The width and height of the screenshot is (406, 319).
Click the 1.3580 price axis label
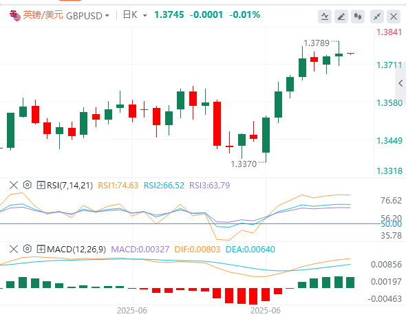[389, 103]
